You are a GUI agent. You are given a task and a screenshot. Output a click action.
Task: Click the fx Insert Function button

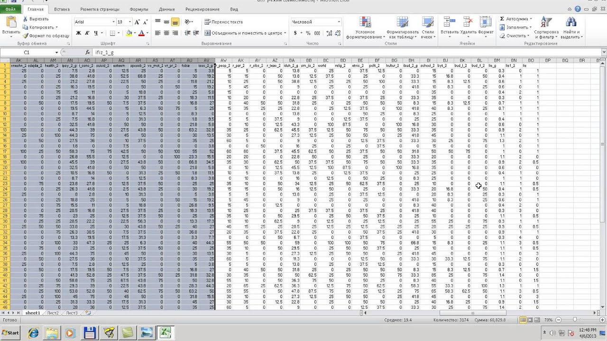click(88, 53)
